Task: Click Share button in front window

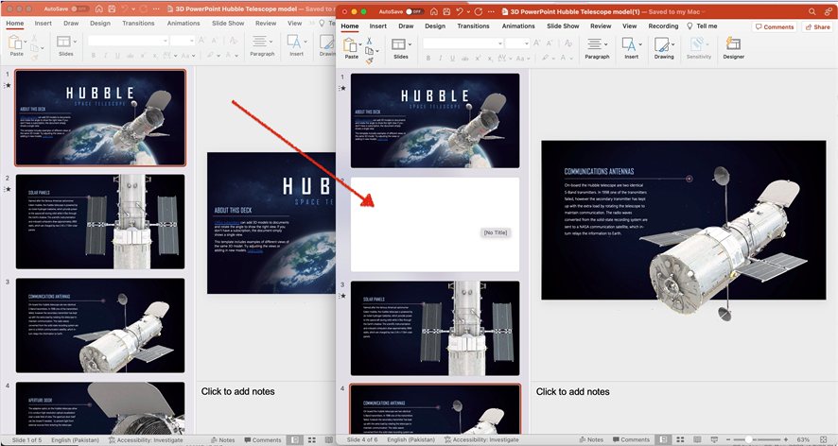Action: pos(817,26)
